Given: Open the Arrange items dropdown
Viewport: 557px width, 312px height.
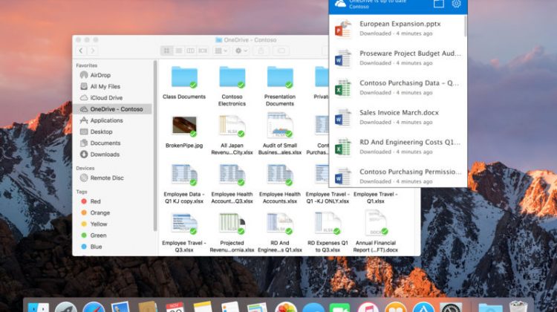Looking at the screenshot, I should tap(221, 51).
